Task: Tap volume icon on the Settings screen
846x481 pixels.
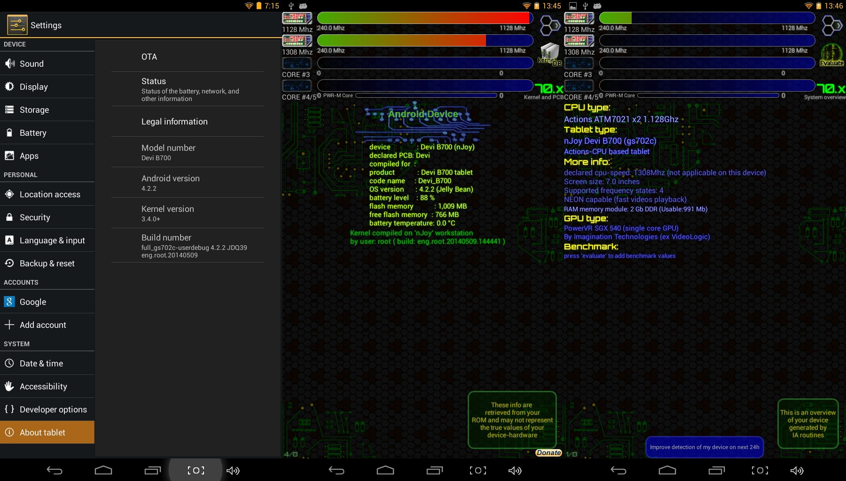Action: coord(233,470)
